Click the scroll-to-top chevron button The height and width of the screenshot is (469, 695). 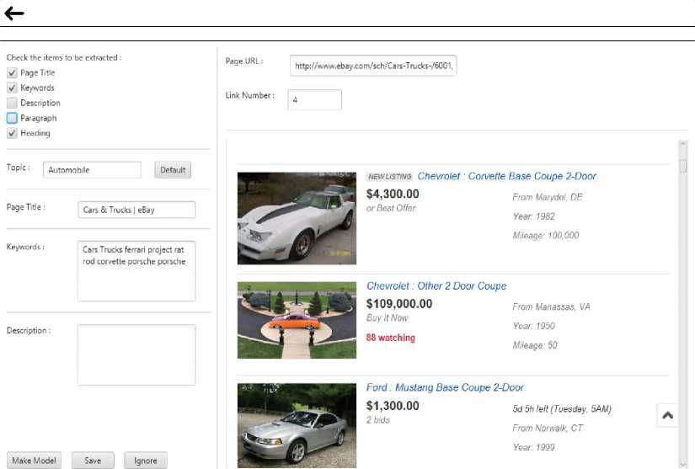[667, 415]
